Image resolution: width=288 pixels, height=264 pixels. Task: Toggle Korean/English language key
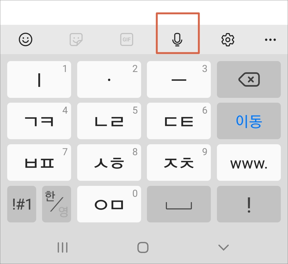click(x=57, y=204)
